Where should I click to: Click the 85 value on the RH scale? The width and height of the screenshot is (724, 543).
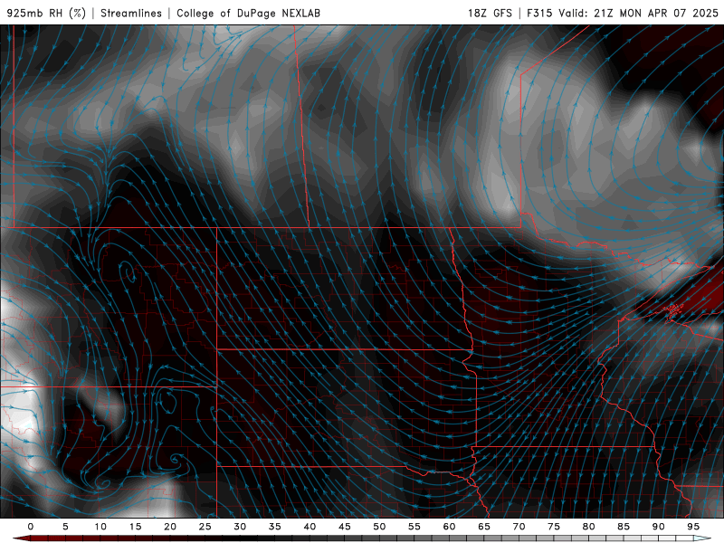tap(624, 527)
